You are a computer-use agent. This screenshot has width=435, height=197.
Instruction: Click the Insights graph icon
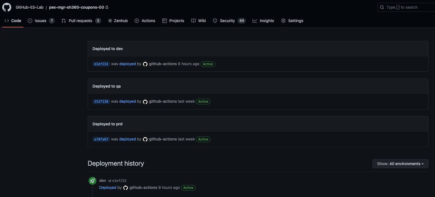(x=255, y=21)
